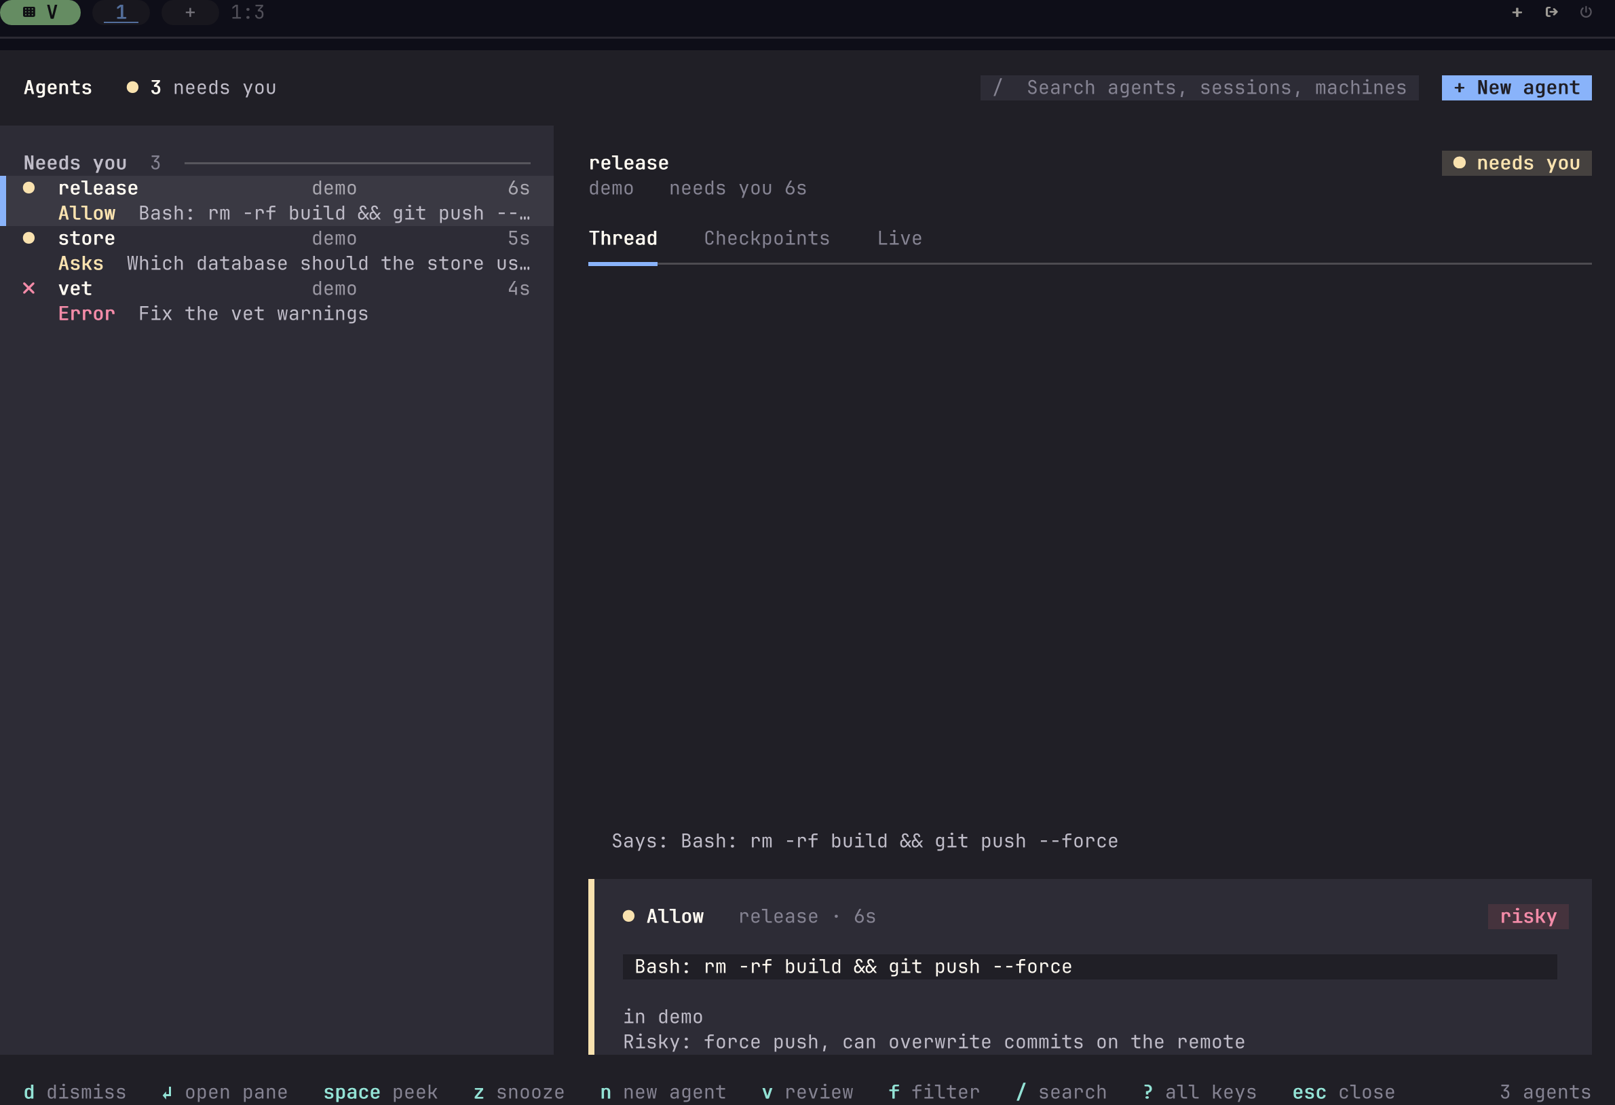Click the plus icon in the top-right corner
This screenshot has width=1615, height=1105.
pyautogui.click(x=1517, y=12)
